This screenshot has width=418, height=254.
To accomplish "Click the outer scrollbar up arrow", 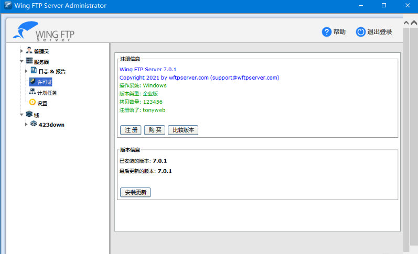I will tap(414, 23).
